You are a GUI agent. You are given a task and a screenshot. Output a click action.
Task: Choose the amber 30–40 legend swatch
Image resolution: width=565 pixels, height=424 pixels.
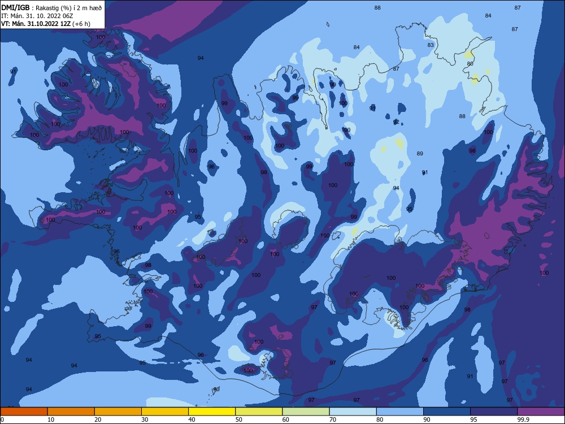(x=165, y=412)
